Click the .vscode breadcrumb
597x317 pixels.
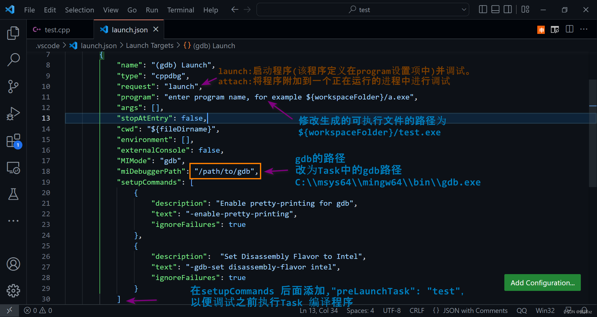coord(48,46)
